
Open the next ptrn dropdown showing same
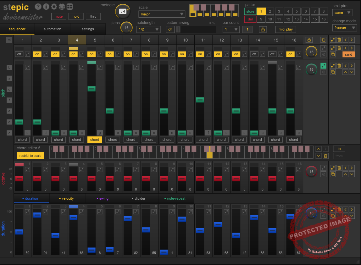pos(342,13)
